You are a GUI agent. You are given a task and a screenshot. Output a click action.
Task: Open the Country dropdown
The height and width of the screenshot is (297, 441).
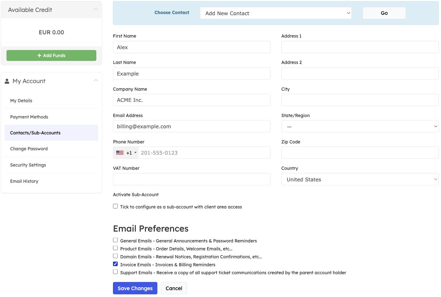click(360, 179)
